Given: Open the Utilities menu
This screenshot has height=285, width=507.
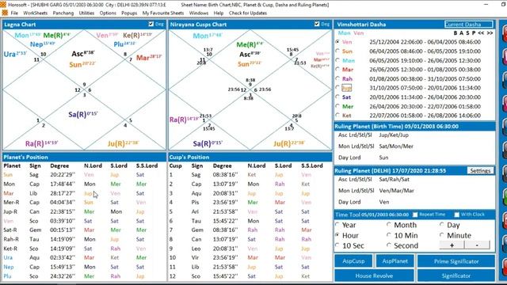Looking at the screenshot, I should point(86,13).
